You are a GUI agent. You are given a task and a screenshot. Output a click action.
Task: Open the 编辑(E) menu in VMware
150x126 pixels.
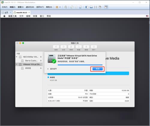coord(13,7)
